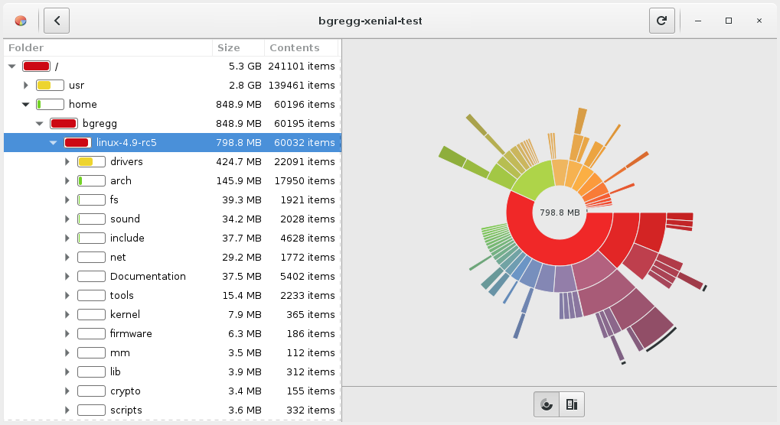Select the bgregg folder row
Screen dimensions: 780x425
click(x=100, y=123)
